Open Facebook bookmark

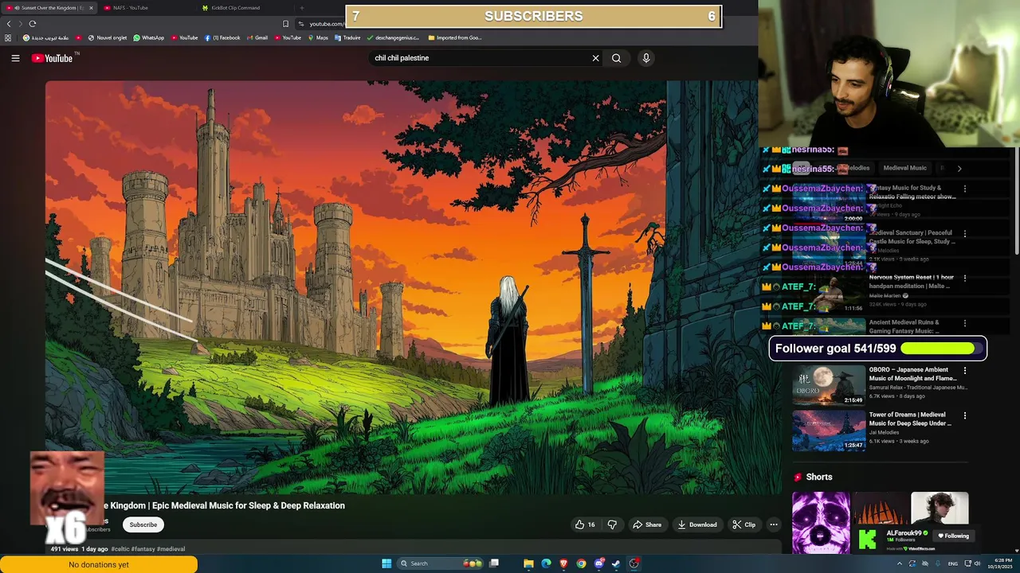point(222,37)
